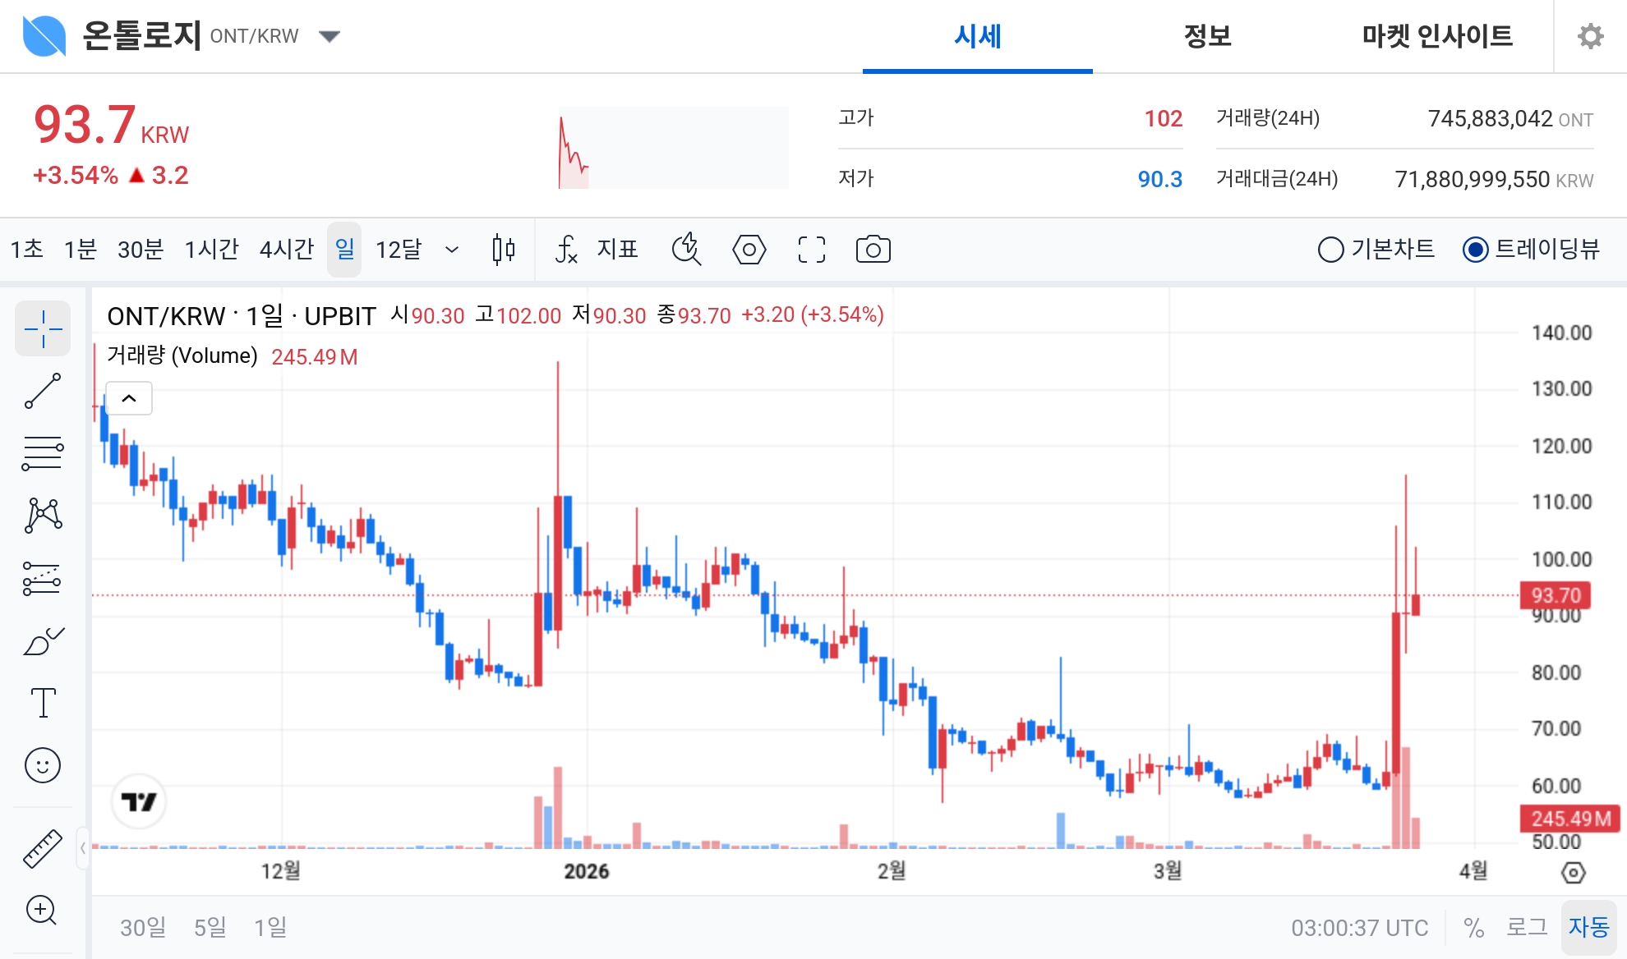
Task: Set chart range to 30일
Action: [x=142, y=927]
